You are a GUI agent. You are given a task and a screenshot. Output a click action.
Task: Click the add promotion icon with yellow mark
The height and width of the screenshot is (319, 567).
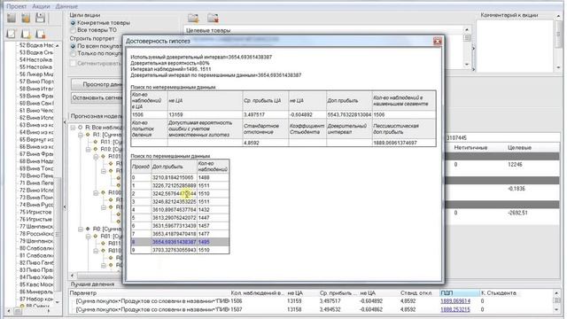(26, 34)
